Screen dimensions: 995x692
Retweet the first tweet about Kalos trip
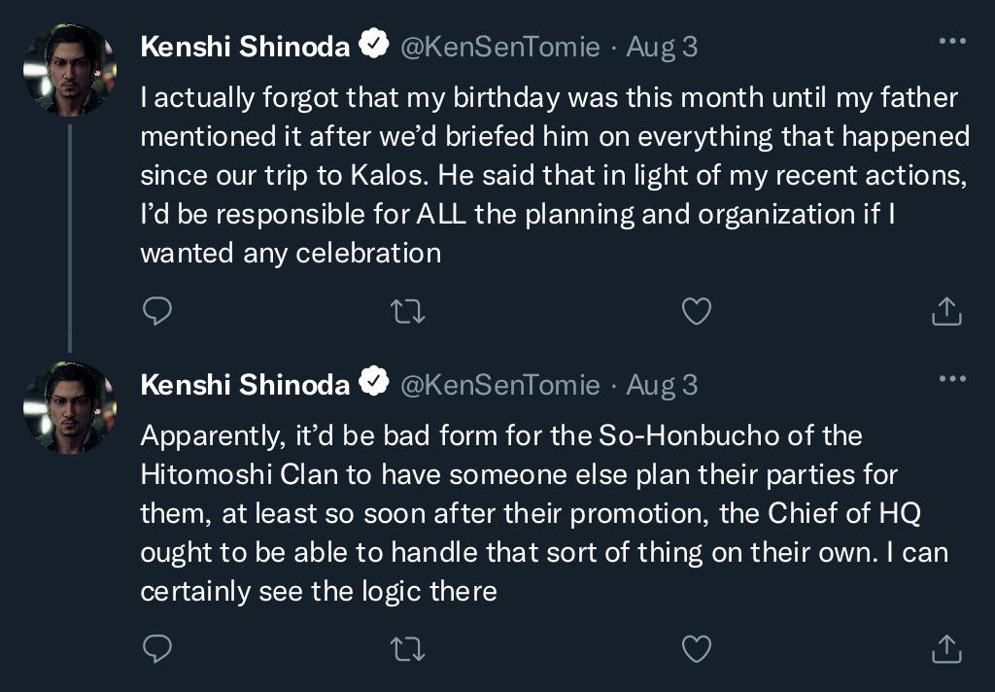click(407, 311)
